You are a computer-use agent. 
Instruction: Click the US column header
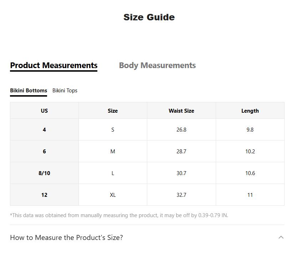coord(44,111)
